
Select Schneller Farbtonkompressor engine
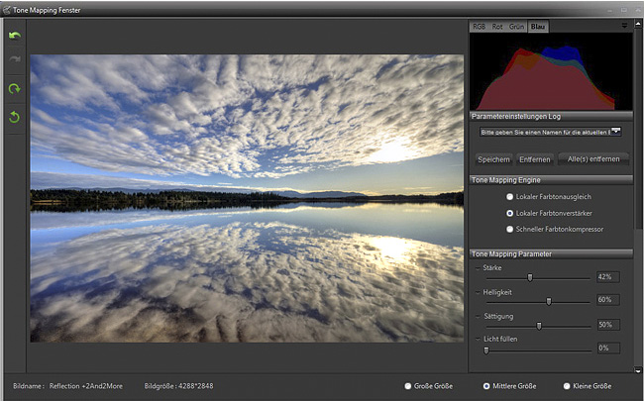coord(510,229)
